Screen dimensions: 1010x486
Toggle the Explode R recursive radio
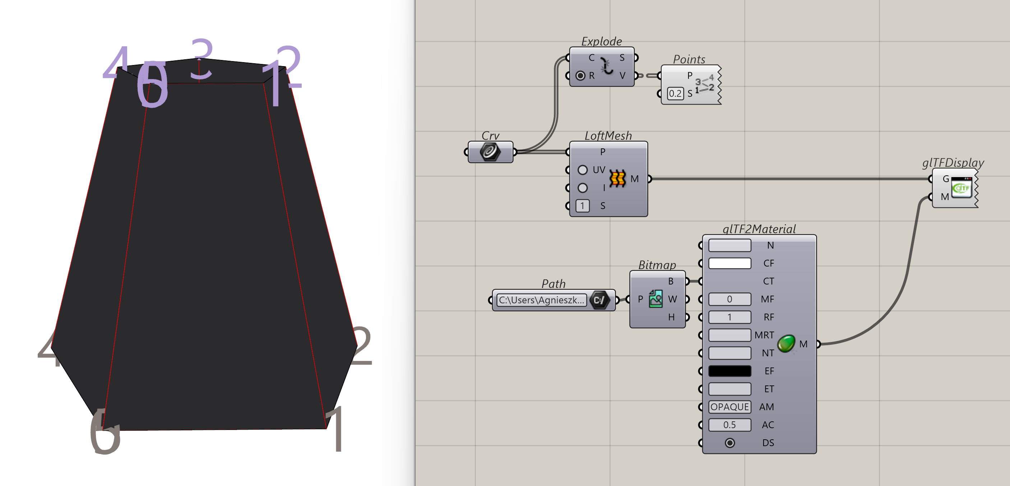tap(580, 75)
